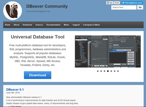
Task: Select the third slideshow dot
Action: click(105, 71)
